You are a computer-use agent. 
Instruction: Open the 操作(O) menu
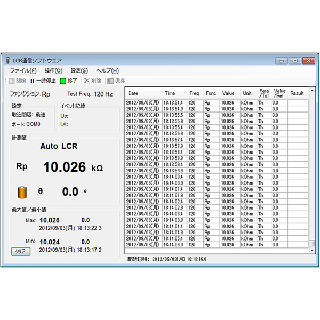[x=53, y=70]
